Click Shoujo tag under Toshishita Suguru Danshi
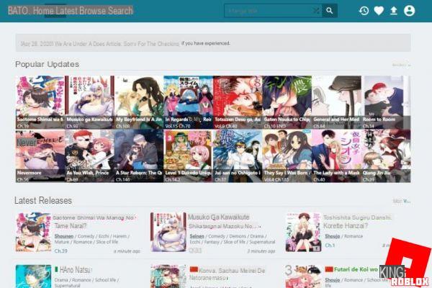This screenshot has width=432, height=288. click(x=332, y=236)
